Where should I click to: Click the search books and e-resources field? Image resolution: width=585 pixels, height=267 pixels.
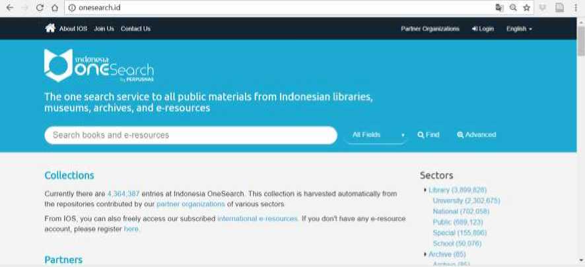pos(190,135)
